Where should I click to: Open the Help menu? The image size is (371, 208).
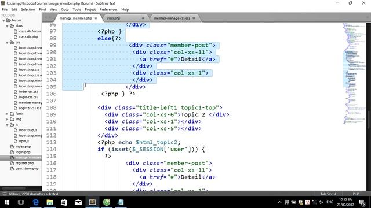click(x=125, y=9)
